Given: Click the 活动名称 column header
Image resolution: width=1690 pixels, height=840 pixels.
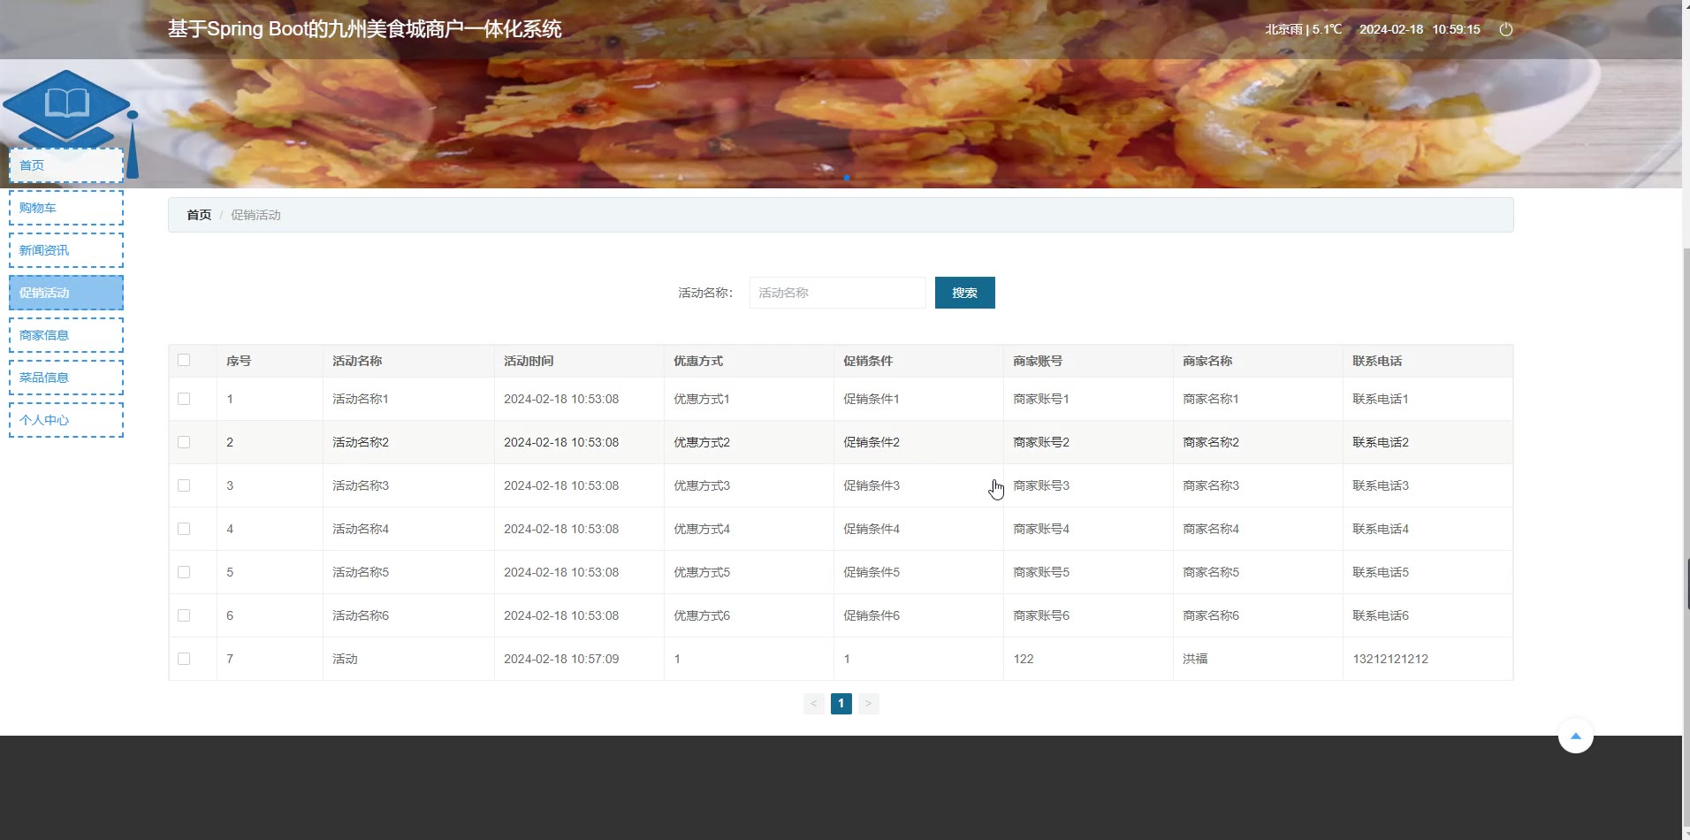Looking at the screenshot, I should coord(357,361).
